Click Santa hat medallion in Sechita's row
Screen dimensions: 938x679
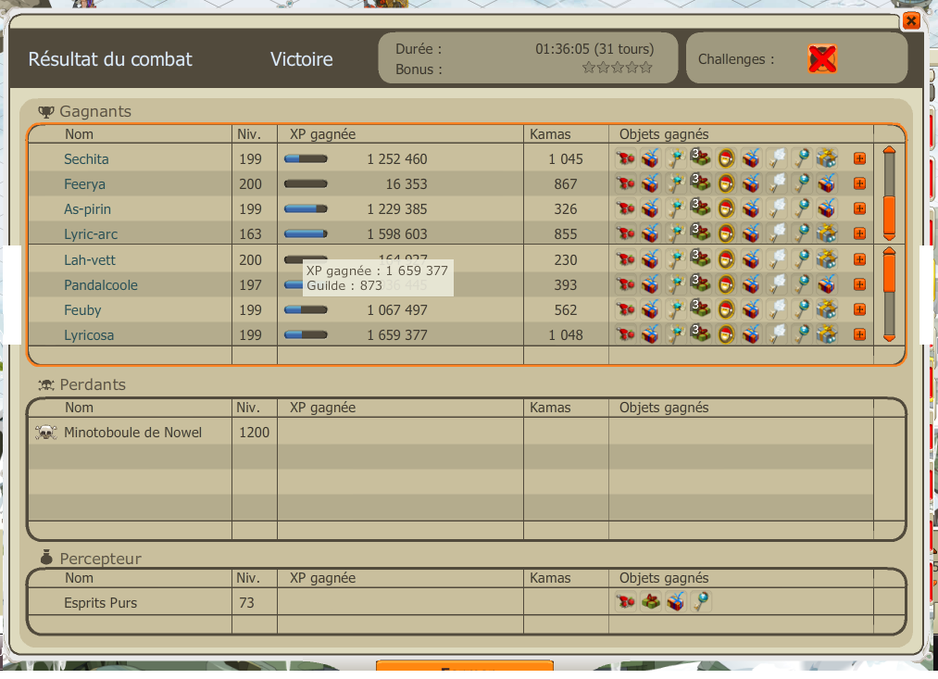[x=726, y=158]
